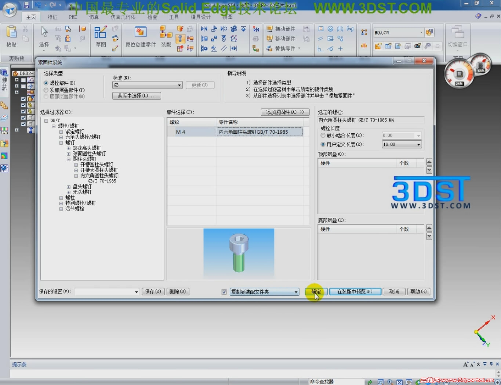Viewport: 501px width, 385px height.
Task: Click the 3D bolt preview image
Action: [x=239, y=252]
